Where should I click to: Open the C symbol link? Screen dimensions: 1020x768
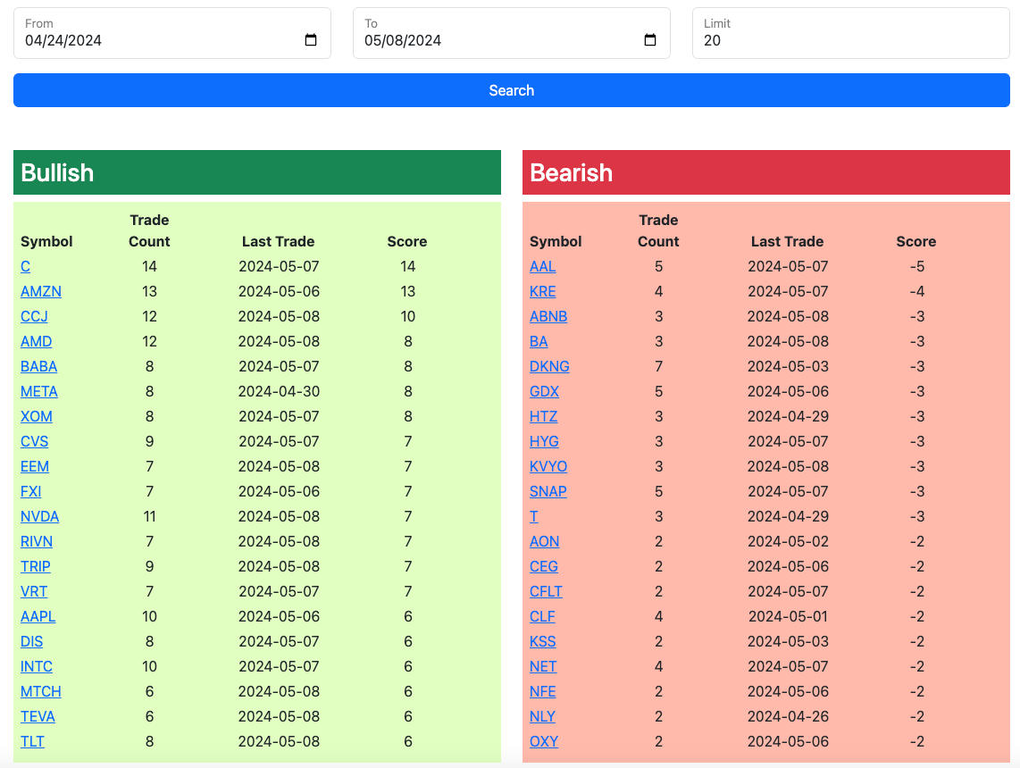pos(25,267)
